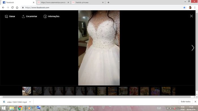Select the second thumbnail in filmstrip
Image resolution: width=198 pixels, height=111 pixels.
(x=37, y=91)
